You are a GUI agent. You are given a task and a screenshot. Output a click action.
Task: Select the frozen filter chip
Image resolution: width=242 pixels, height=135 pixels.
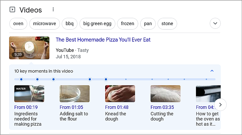click(x=127, y=24)
